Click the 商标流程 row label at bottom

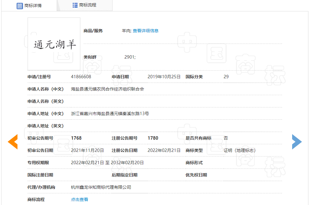[36, 199]
